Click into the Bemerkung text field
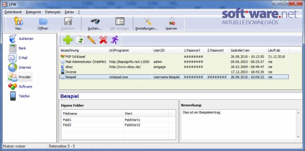The width and height of the screenshot is (305, 151). (x=239, y=125)
